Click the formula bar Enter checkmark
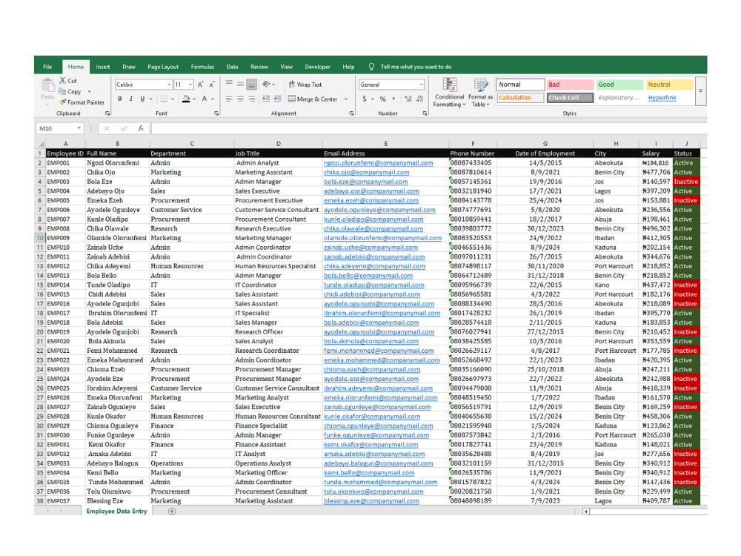Image resolution: width=741 pixels, height=556 pixels. click(124, 128)
